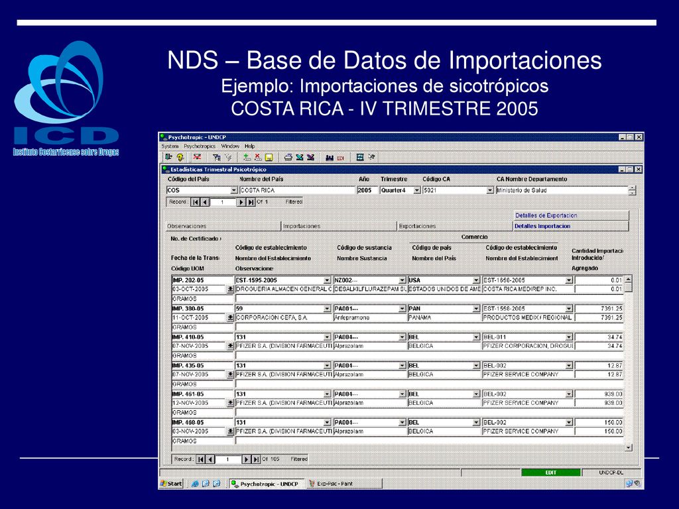
Task: Open date picker beside 03-OCT-2005
Action: 230,289
